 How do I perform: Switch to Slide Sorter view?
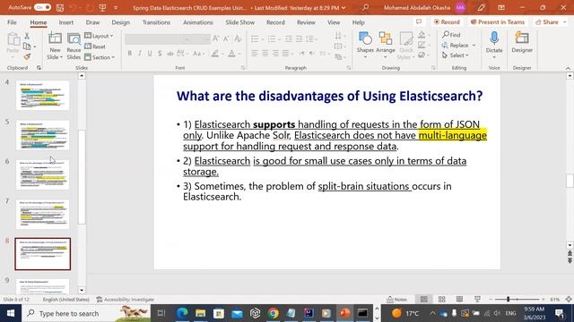442,299
